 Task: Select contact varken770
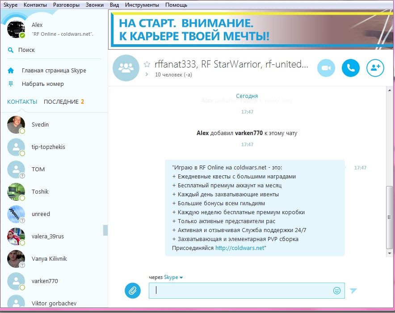pyautogui.click(x=54, y=281)
